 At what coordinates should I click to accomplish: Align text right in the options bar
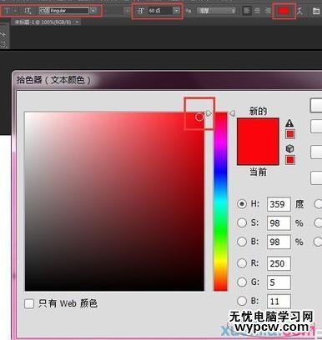coord(268,11)
